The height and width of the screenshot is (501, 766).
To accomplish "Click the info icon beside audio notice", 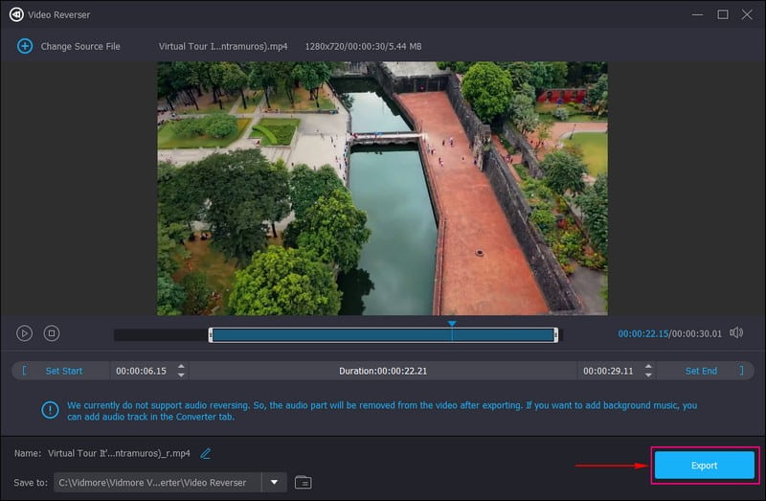I will [50, 410].
